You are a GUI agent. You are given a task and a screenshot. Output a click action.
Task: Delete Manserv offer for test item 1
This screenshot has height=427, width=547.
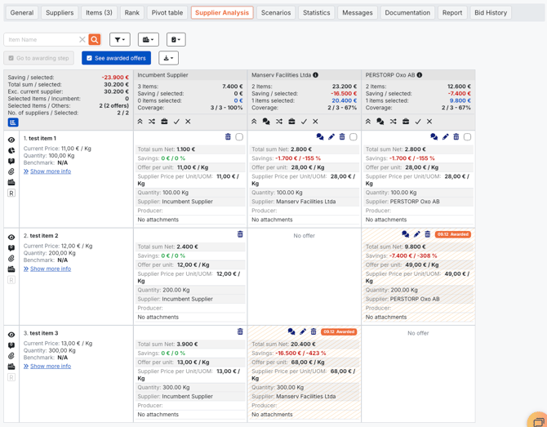click(x=342, y=137)
